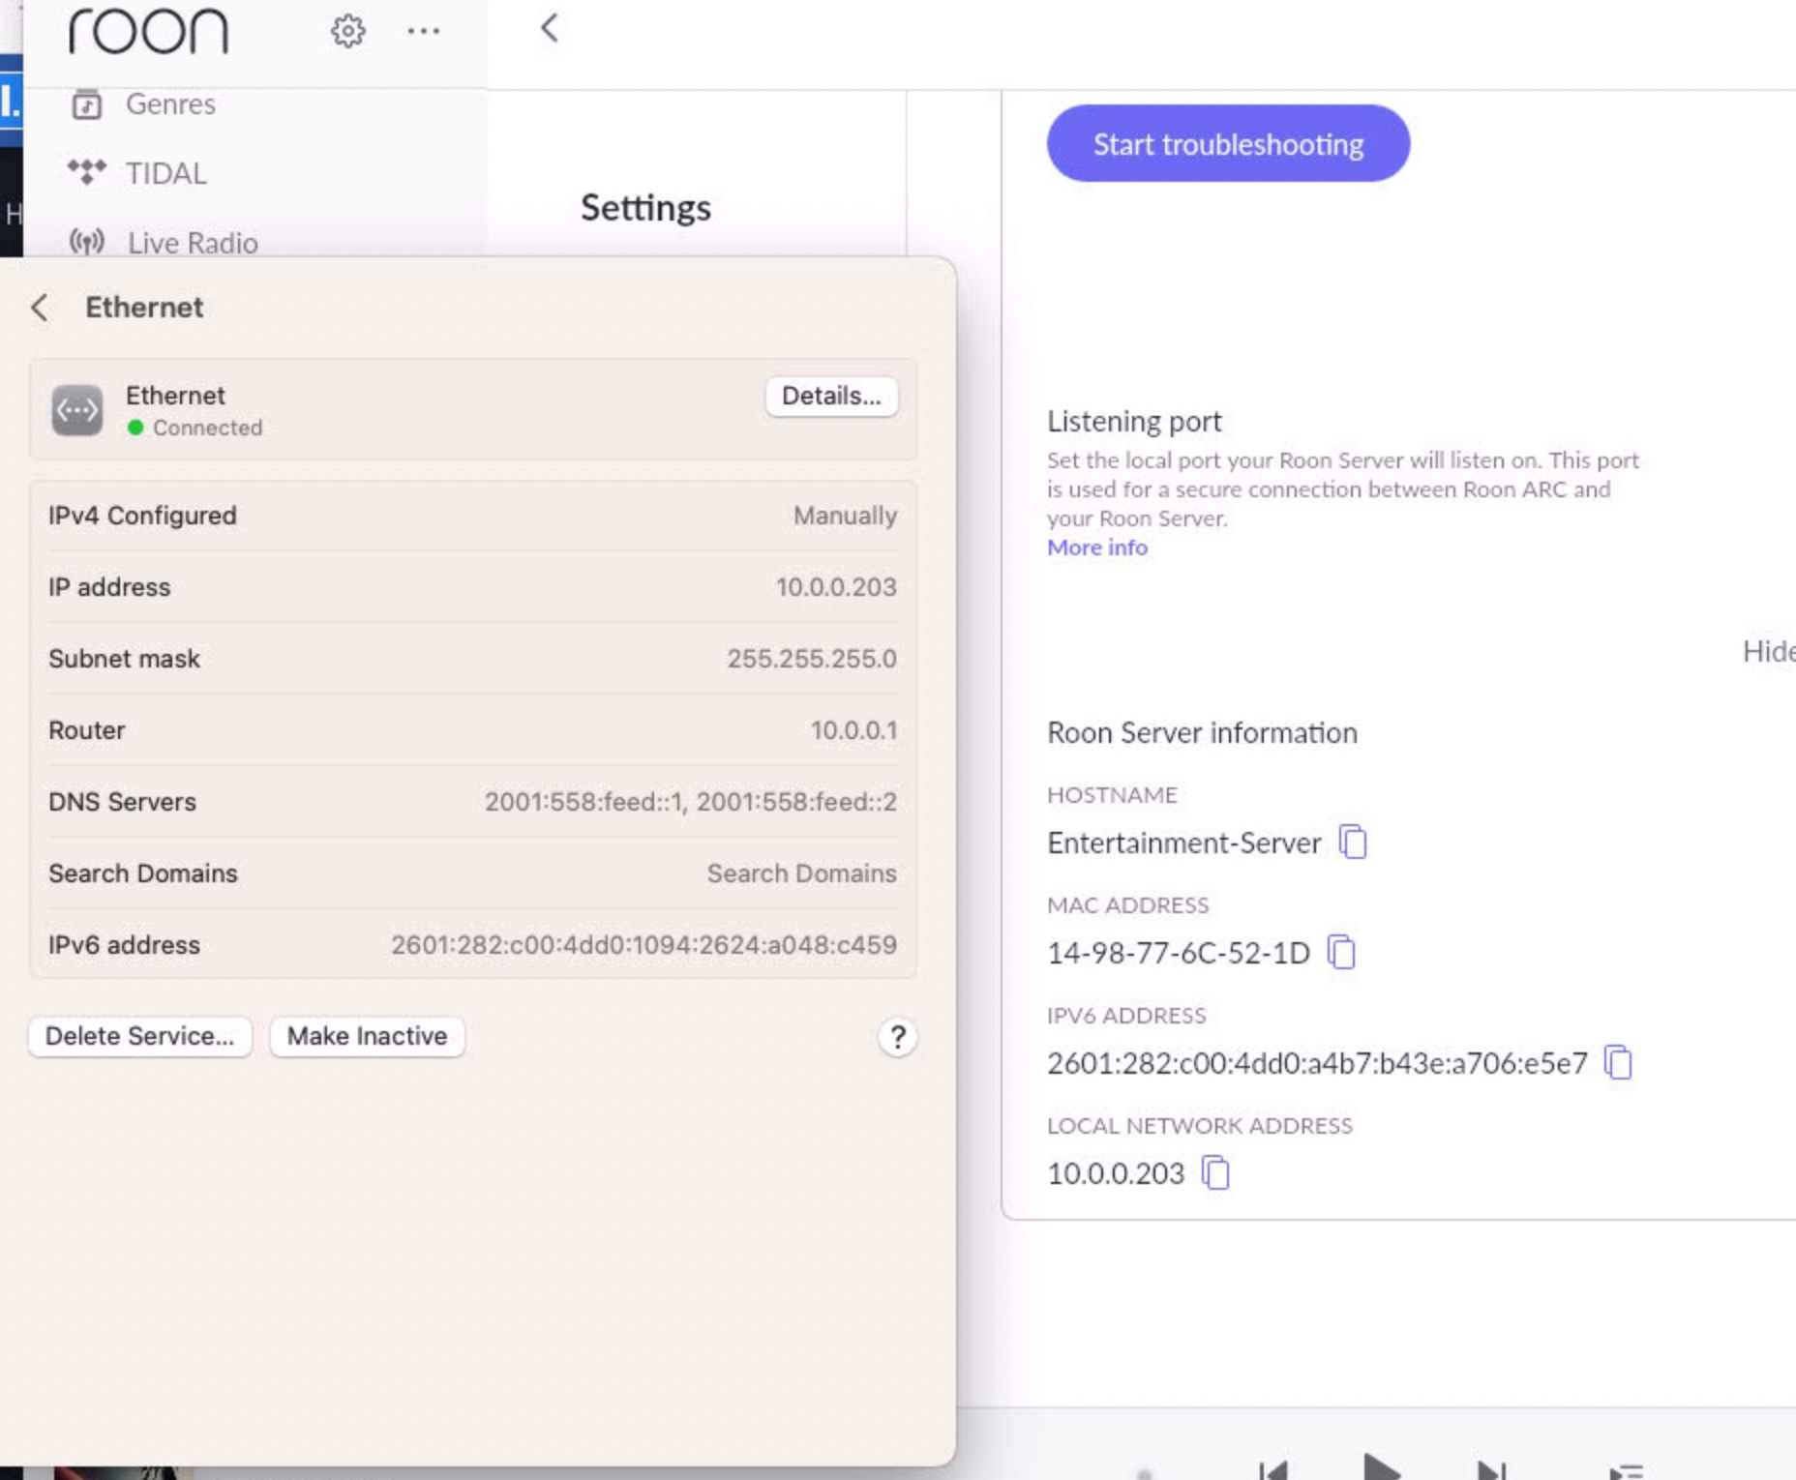Viewport: 1796px width, 1480px height.
Task: Click the roon logo
Action: point(148,31)
